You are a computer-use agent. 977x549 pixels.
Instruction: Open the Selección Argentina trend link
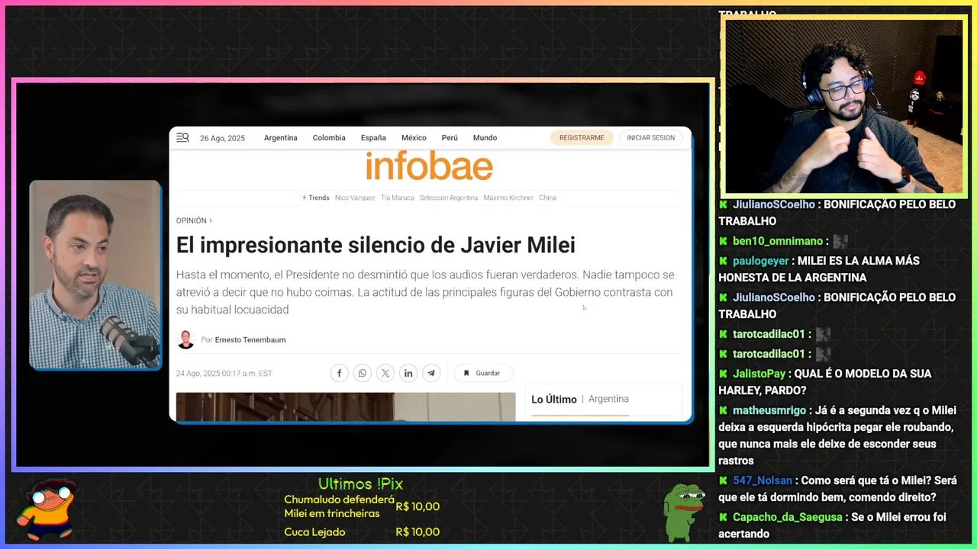449,197
